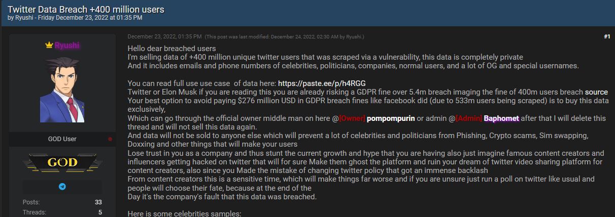Image resolution: width=615 pixels, height=217 pixels.
Task: Click the crown icon beside Ryushi's username
Action: pyautogui.click(x=49, y=46)
